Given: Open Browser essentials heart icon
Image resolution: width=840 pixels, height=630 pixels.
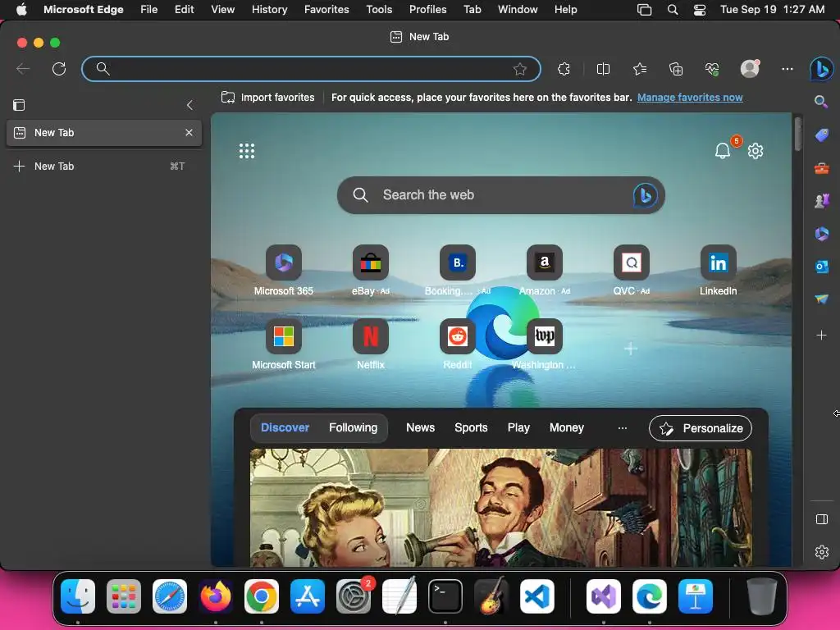Looking at the screenshot, I should click(712, 69).
